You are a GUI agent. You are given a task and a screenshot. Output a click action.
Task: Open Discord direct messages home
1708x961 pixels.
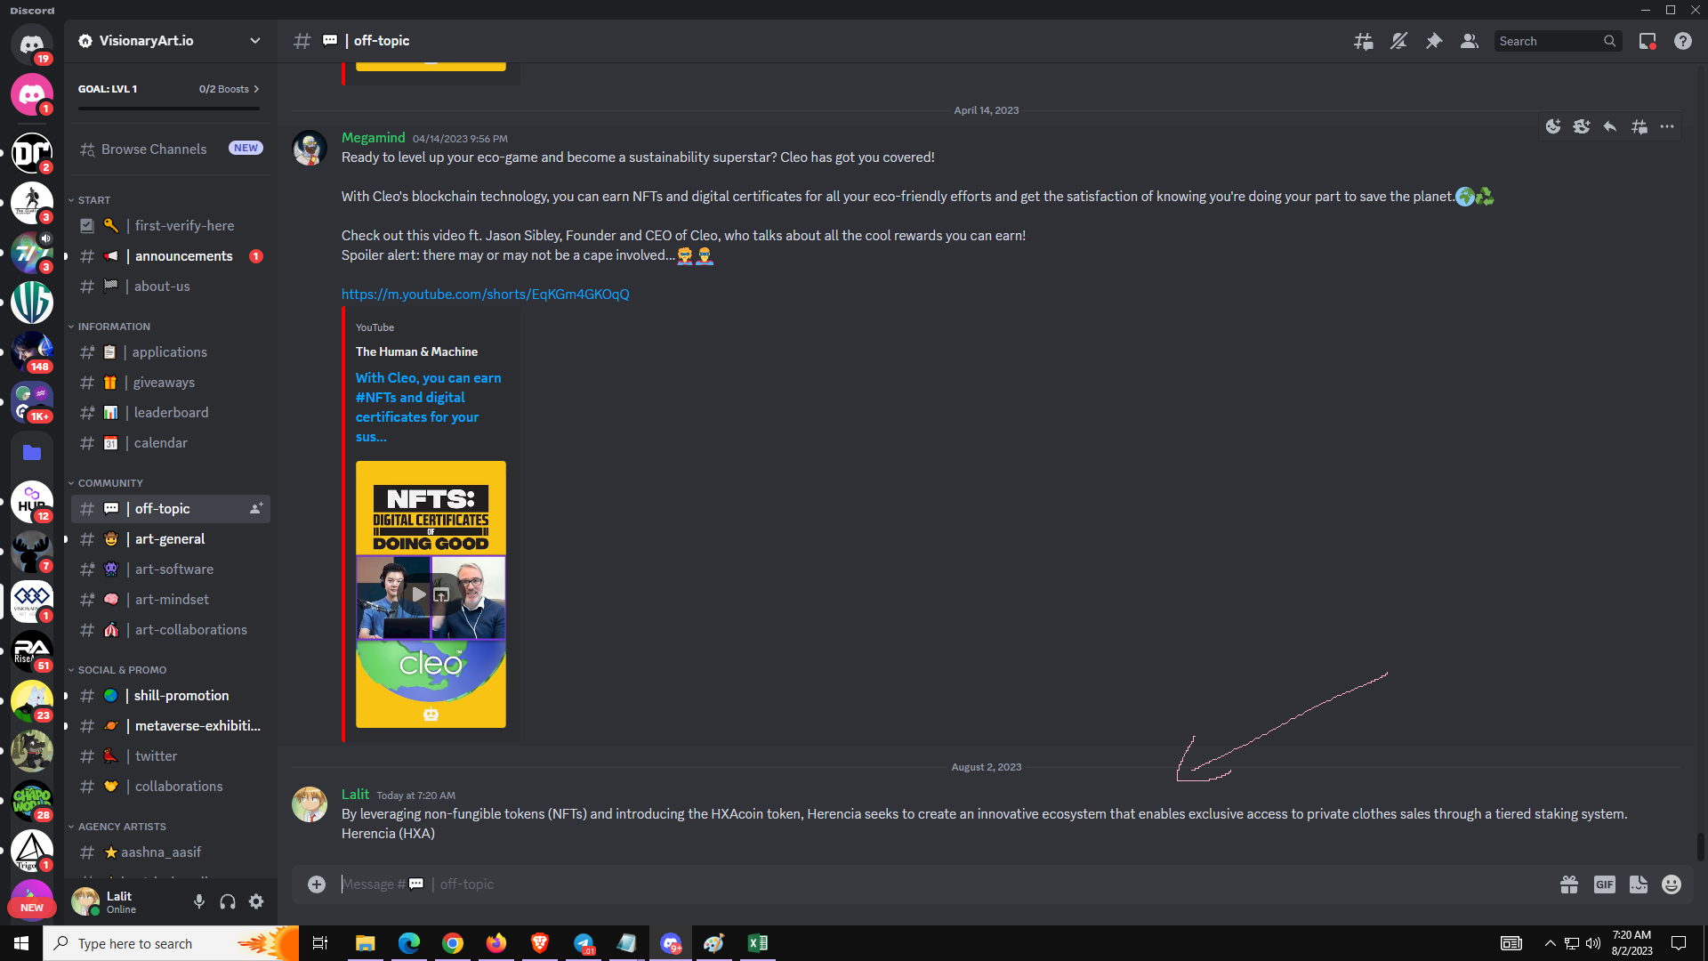click(x=32, y=44)
